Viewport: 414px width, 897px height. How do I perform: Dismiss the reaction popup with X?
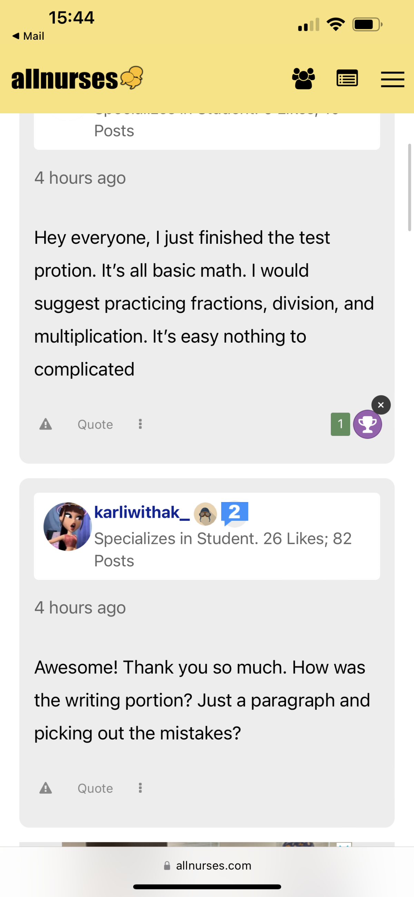point(381,405)
